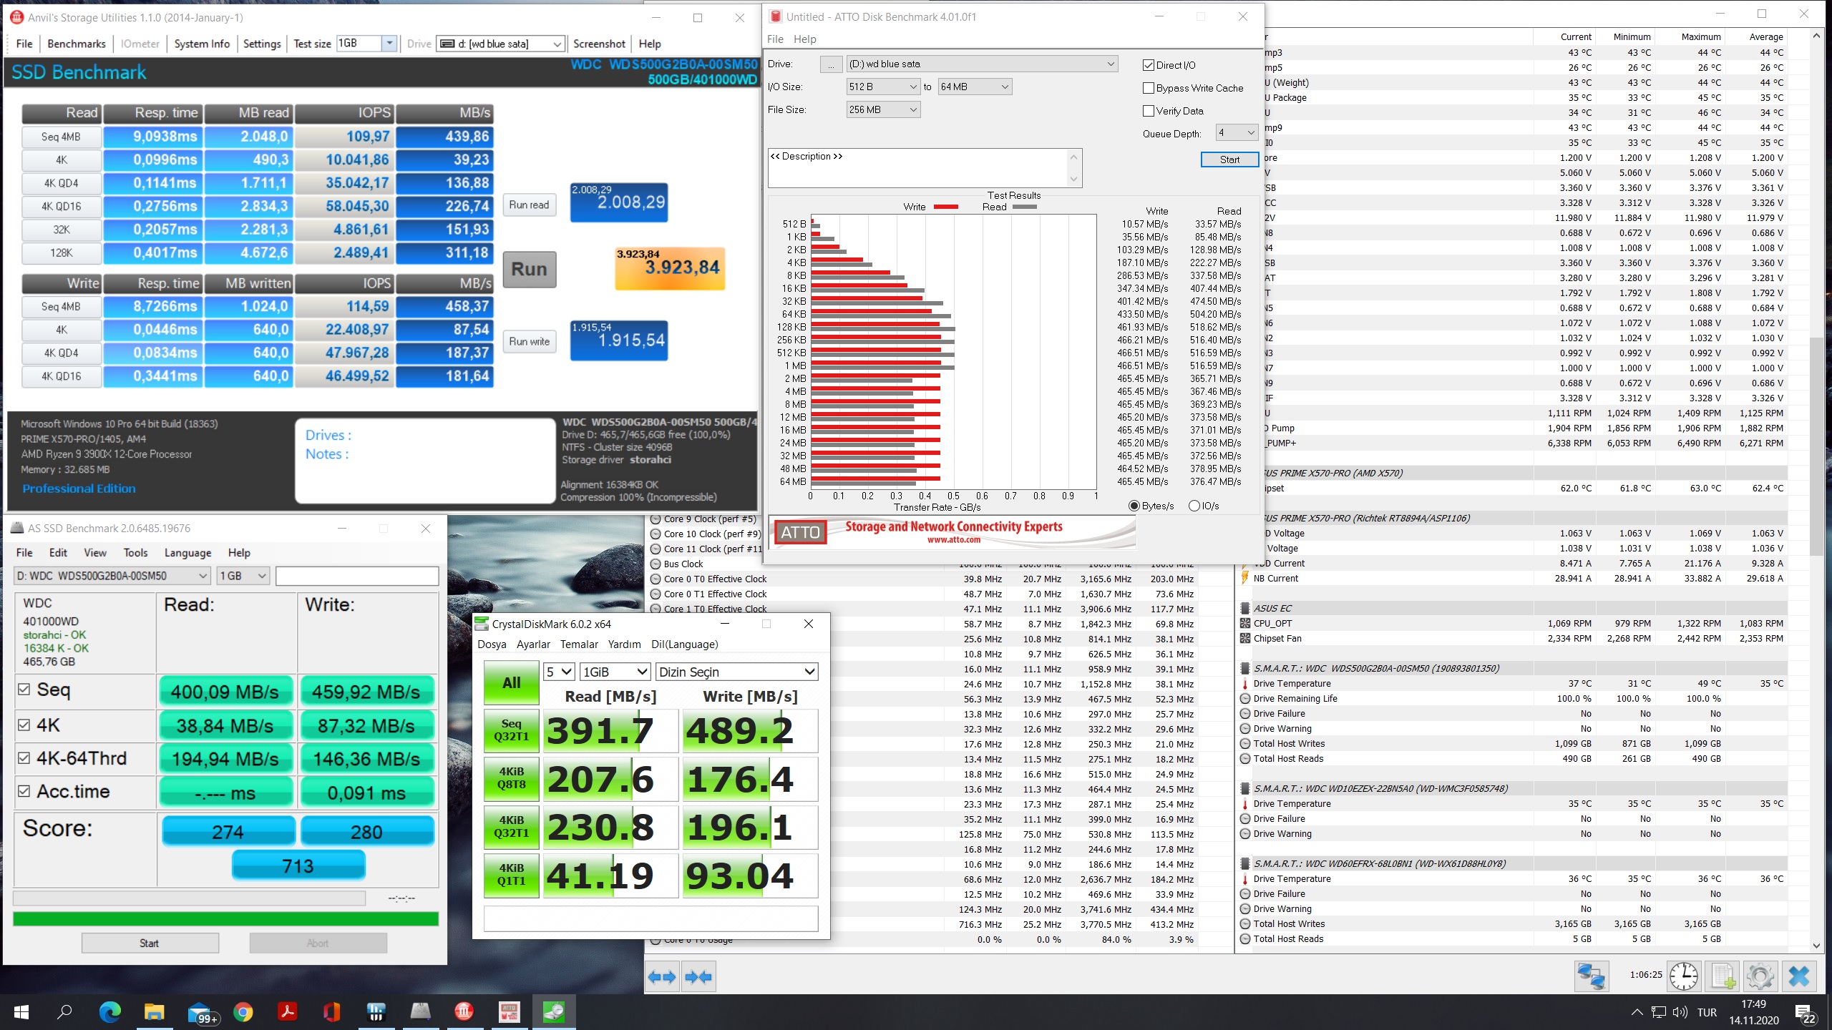Select Bytes/s radio button in ATTO
Viewport: 1832px width, 1030px height.
coord(1134,506)
